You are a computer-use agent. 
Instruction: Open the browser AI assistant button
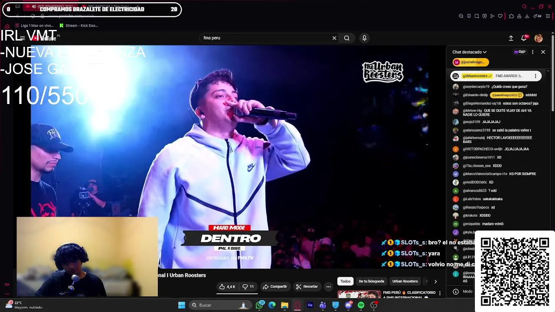click(x=538, y=16)
